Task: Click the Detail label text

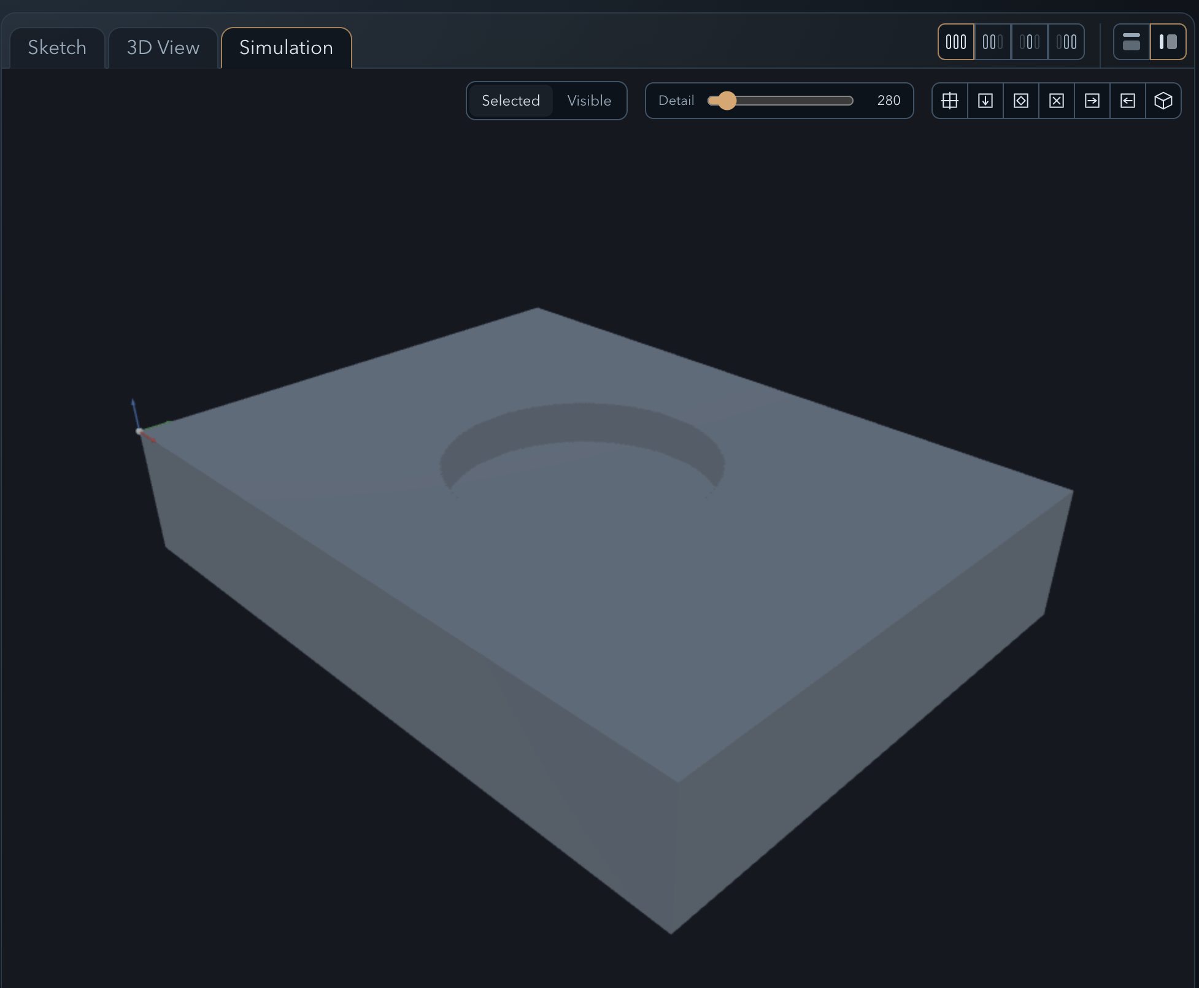Action: coord(676,101)
